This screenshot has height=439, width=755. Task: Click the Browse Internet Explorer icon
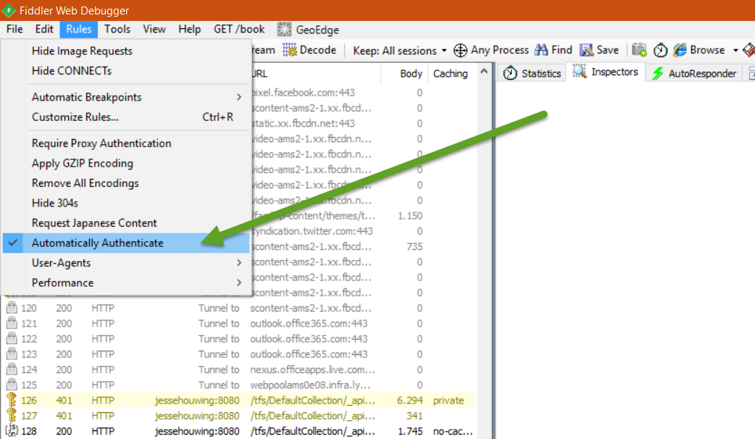680,50
